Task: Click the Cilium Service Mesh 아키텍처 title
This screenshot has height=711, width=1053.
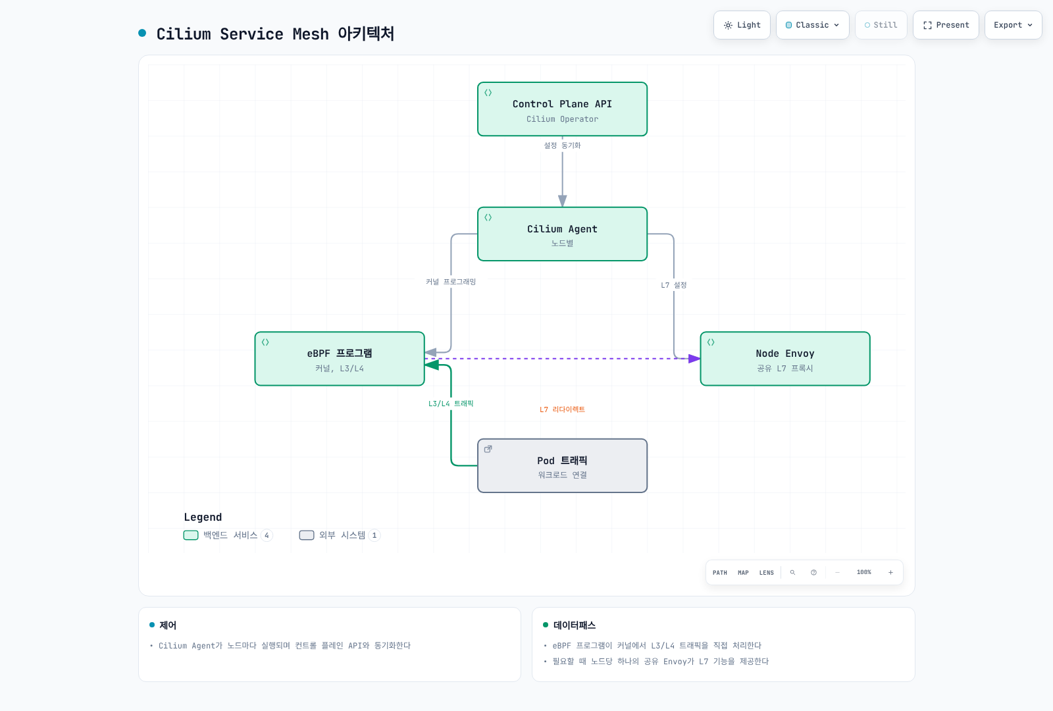Action: (x=275, y=34)
